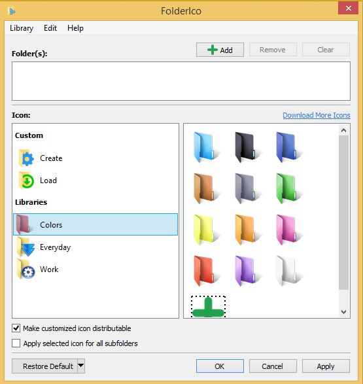The image size is (363, 384).
Task: Click the icon list scrollbar thumb
Action: click(x=343, y=213)
